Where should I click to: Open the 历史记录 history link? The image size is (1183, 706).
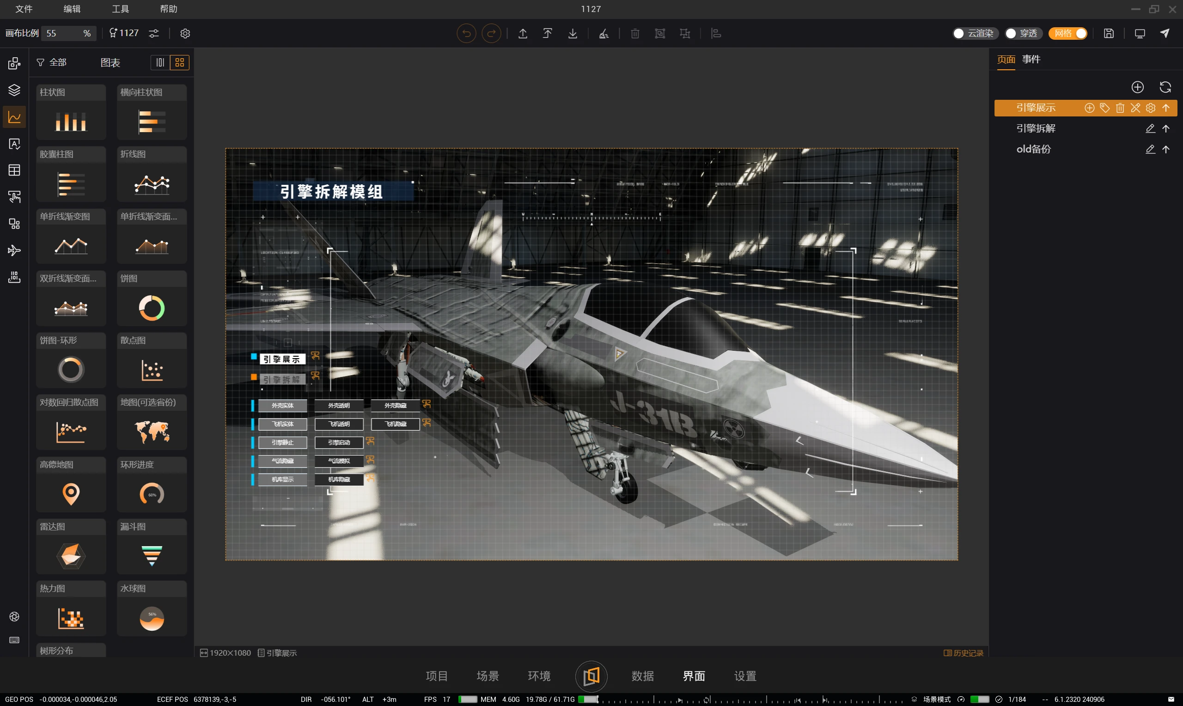[x=963, y=653]
